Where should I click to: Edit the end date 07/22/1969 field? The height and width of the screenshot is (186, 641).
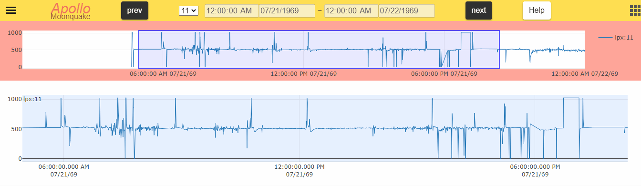(x=406, y=11)
